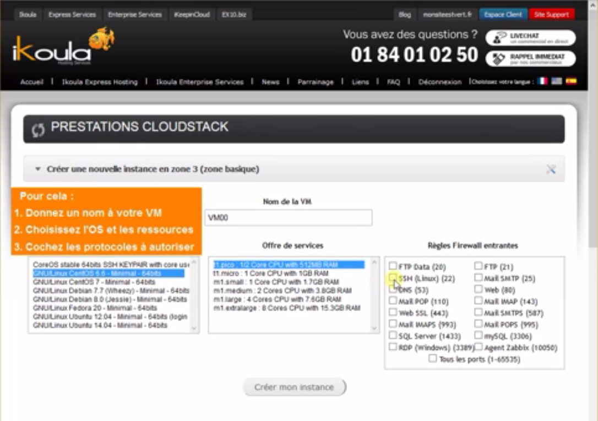
Task: Select m1.extralarge 8 Cores 15.3GB offer
Action: (x=287, y=308)
